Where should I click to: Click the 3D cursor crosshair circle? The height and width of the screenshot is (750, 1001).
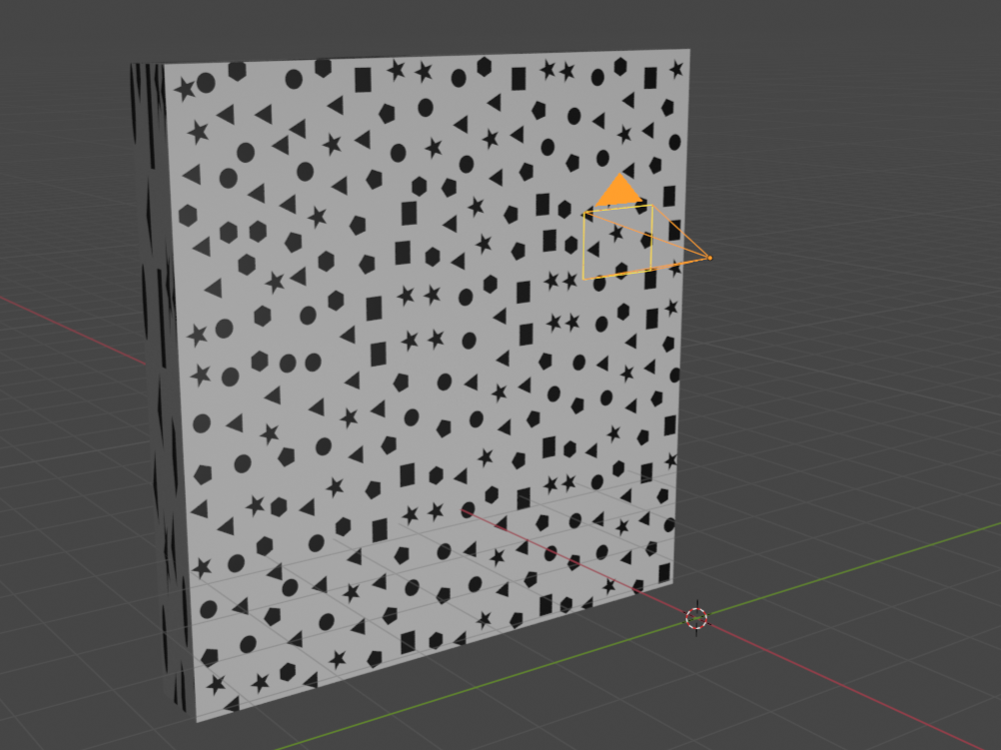[696, 618]
